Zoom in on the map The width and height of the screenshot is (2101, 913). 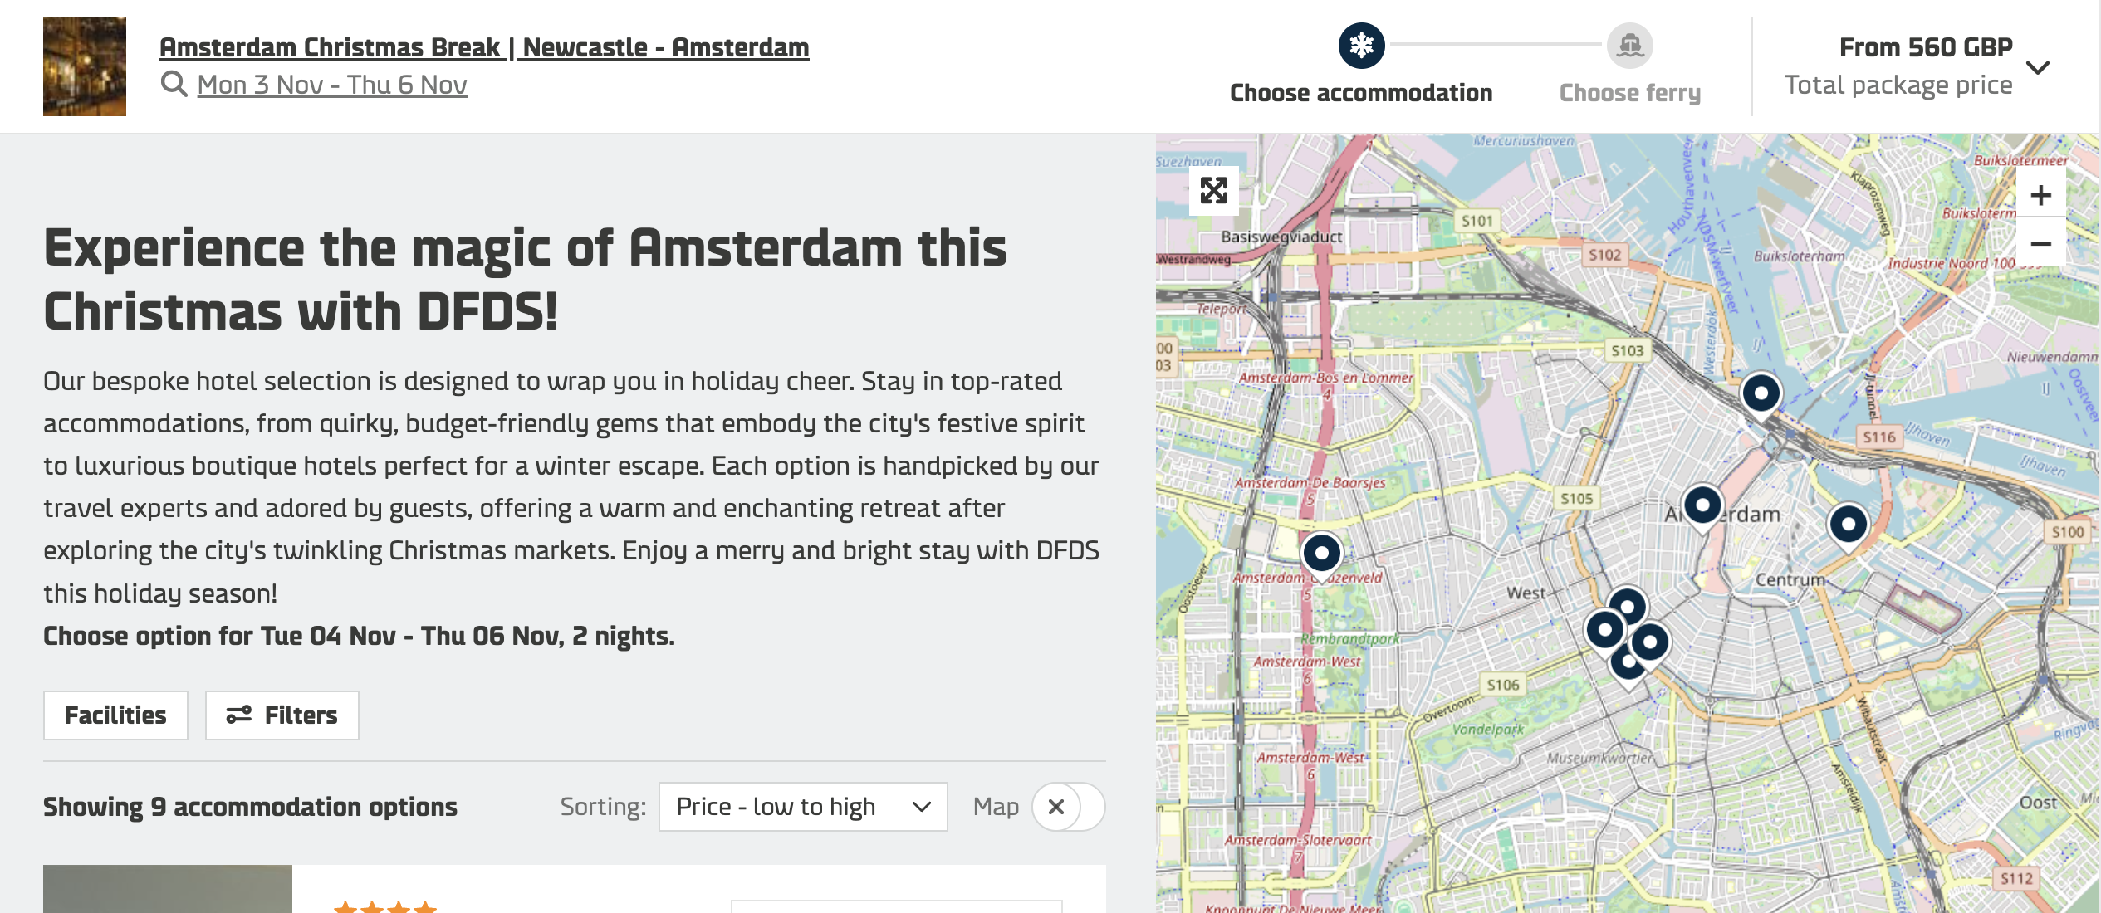point(2040,195)
